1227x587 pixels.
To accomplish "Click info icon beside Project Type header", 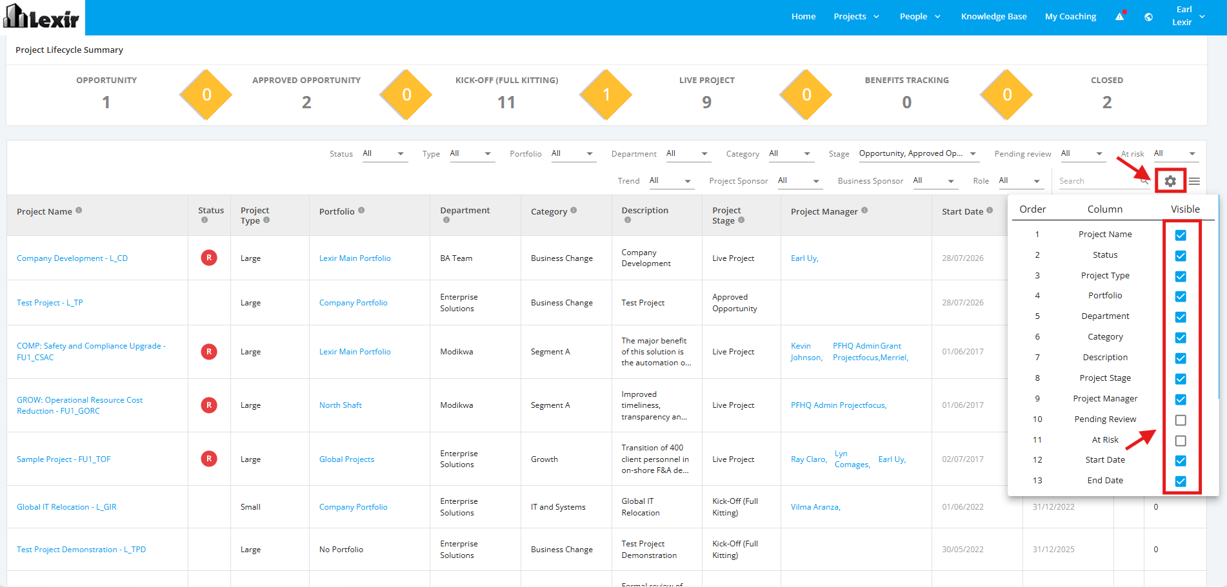I will pos(266,220).
